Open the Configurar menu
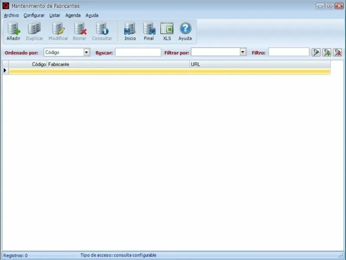The width and height of the screenshot is (346, 260). tap(34, 15)
